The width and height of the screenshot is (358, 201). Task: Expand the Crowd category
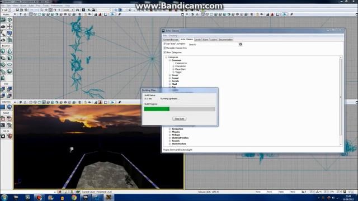(x=169, y=78)
